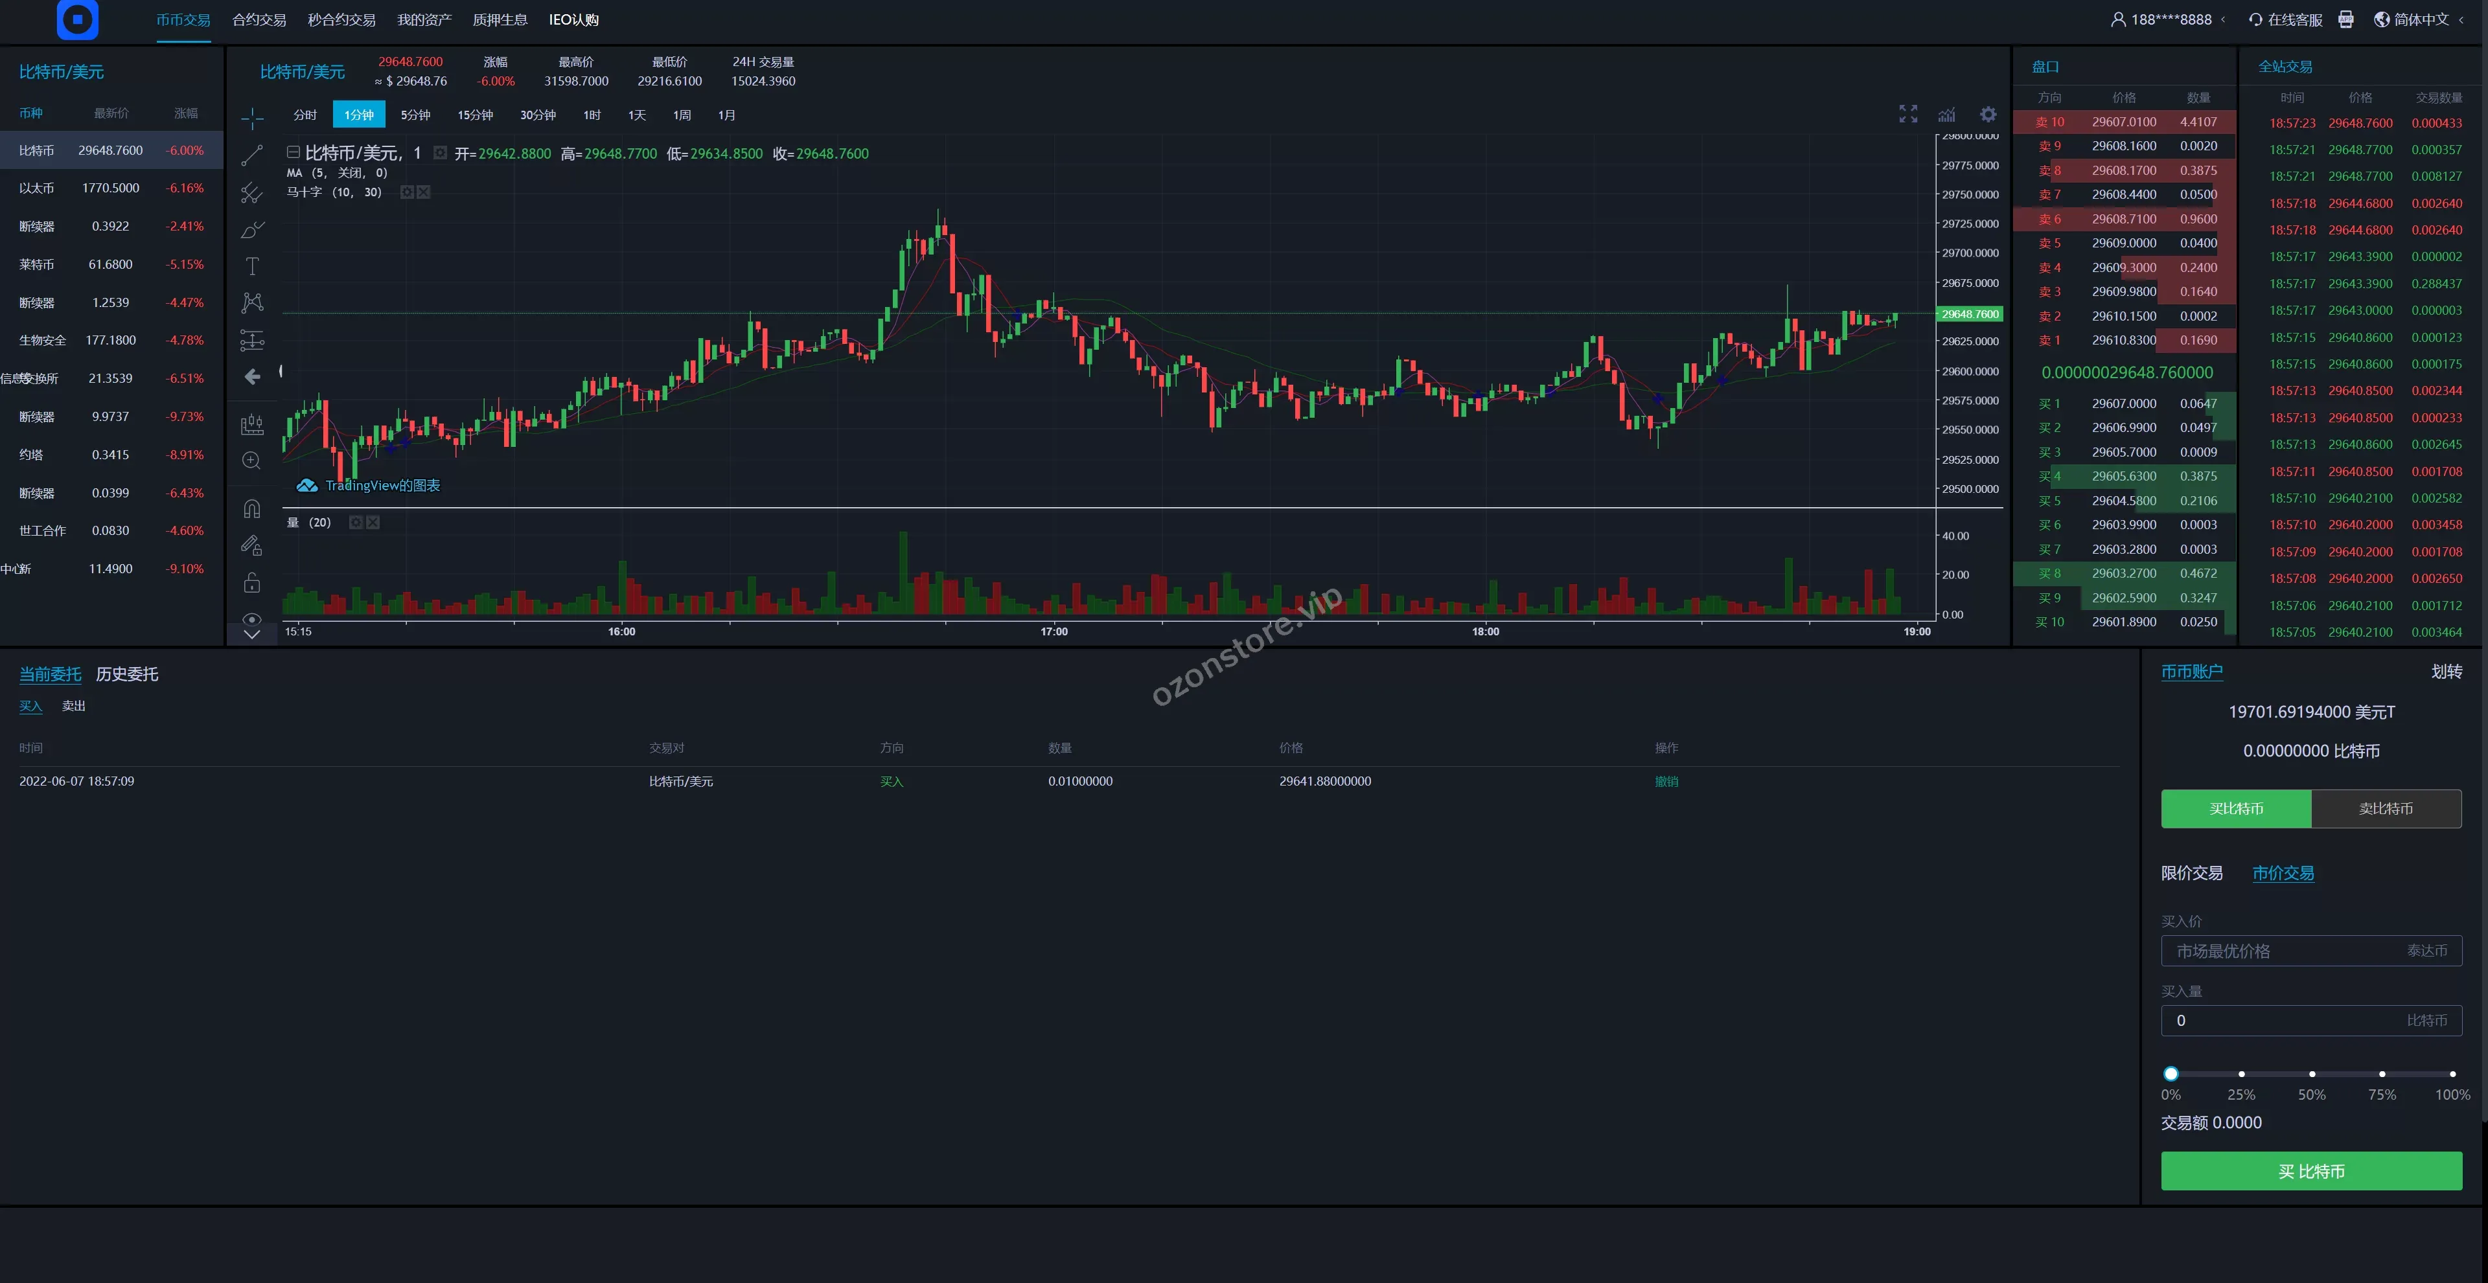Toggle lock all drawing tools
The width and height of the screenshot is (2488, 1283).
[252, 582]
